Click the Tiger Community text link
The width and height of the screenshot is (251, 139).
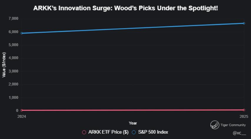pyautogui.click(x=233, y=125)
